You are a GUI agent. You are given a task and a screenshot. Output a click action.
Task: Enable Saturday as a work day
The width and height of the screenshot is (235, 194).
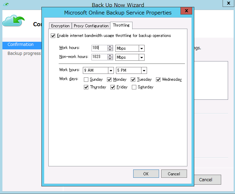coord(134,87)
